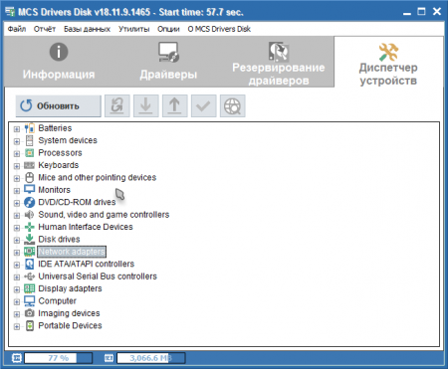Click the checkmark toolbar icon
Screen dimensions: 448x369
204,106
